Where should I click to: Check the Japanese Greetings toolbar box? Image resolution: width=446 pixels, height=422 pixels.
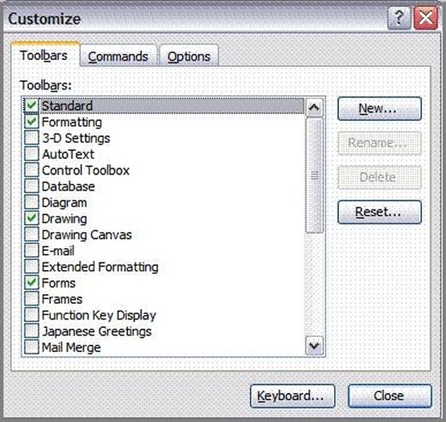tap(32, 331)
